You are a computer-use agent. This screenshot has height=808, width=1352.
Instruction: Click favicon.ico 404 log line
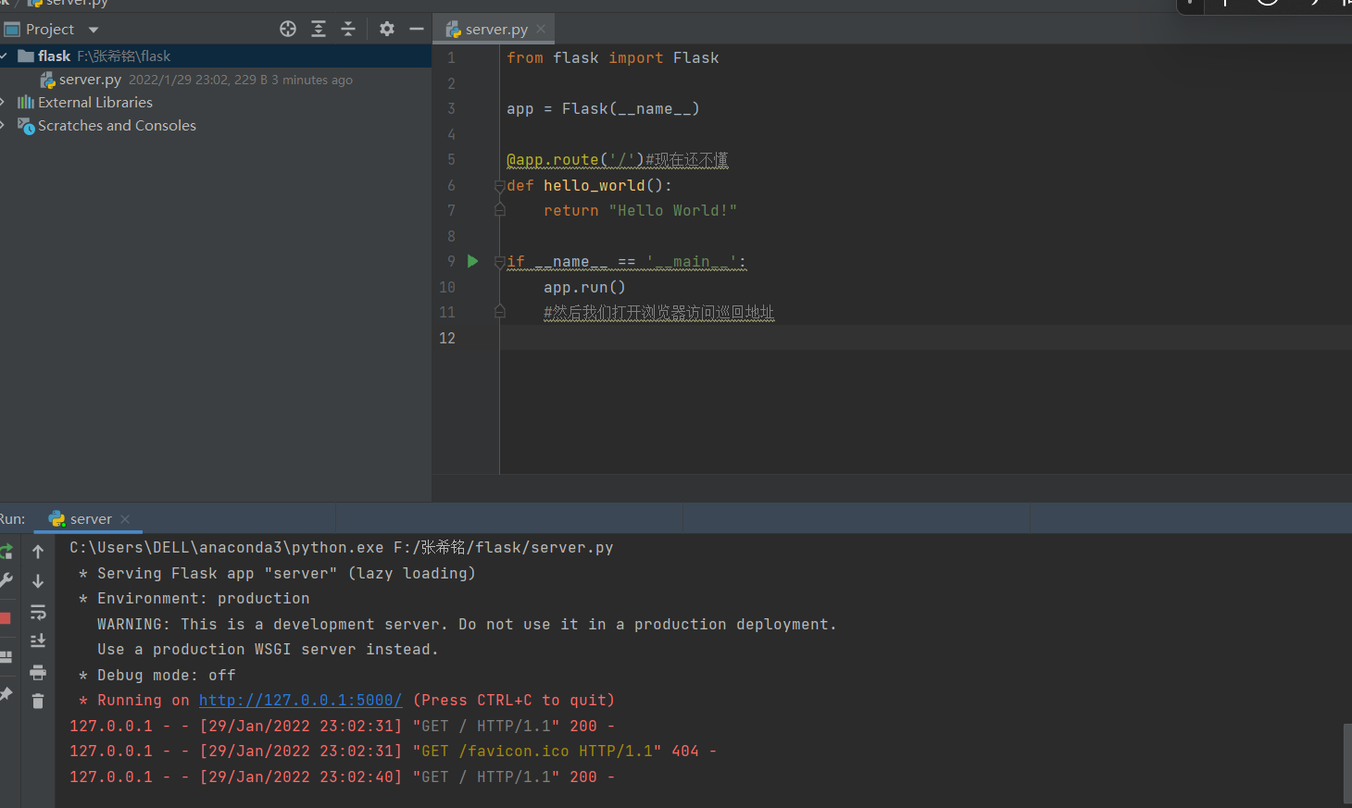[x=393, y=752]
